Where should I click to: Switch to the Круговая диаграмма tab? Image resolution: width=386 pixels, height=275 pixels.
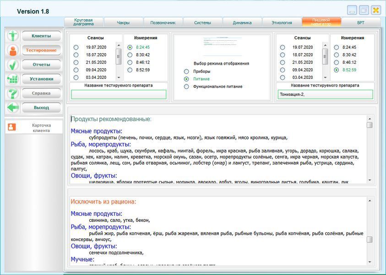[x=84, y=22]
